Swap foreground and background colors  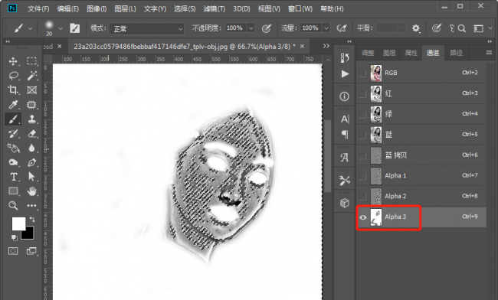(x=32, y=219)
